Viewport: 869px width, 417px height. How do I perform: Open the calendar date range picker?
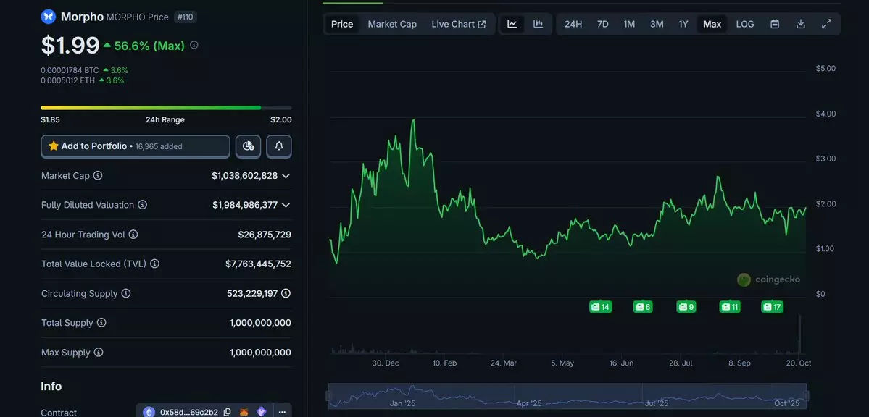click(x=775, y=24)
